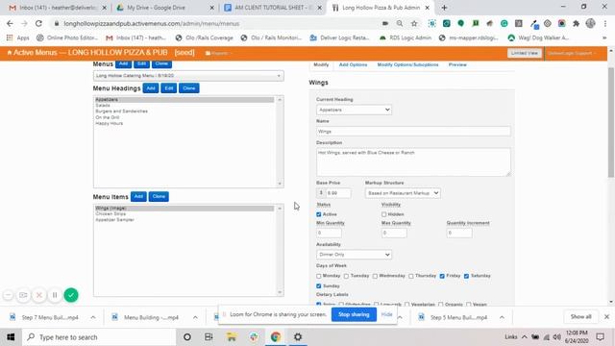Click Chrome icon on taskbar
The width and height of the screenshot is (615, 346).
[276, 337]
